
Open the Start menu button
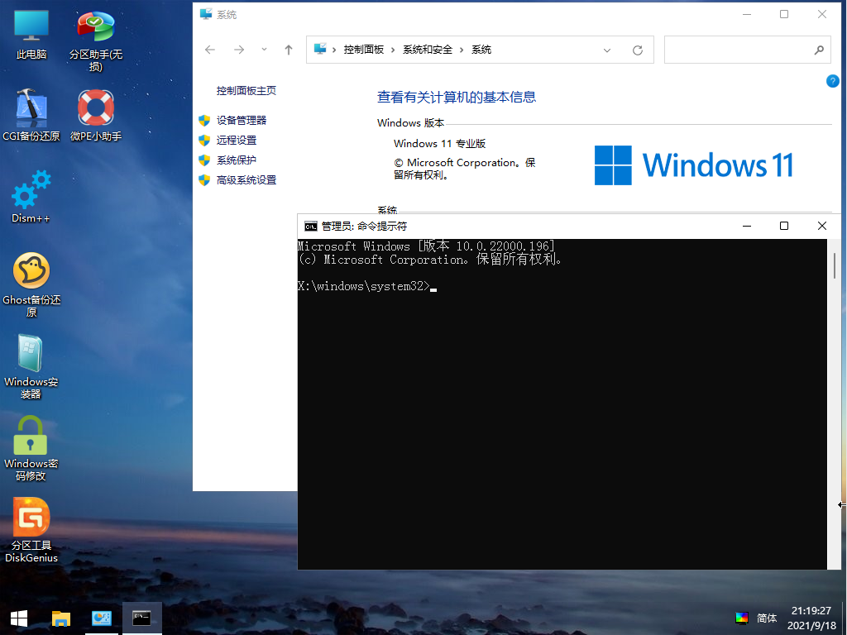coord(19,618)
